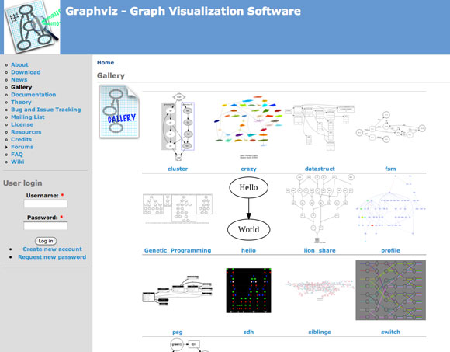Expand the Forums menu arrow

[6, 147]
